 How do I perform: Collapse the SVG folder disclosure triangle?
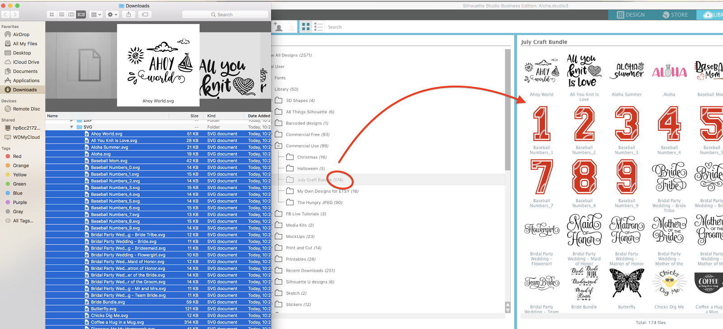tap(72, 127)
